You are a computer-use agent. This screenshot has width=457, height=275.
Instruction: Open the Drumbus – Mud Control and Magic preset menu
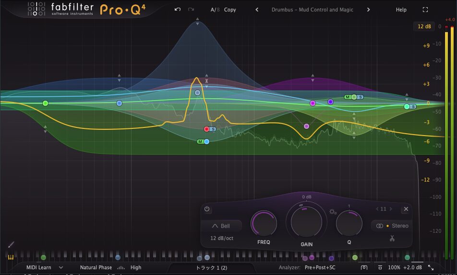point(313,10)
